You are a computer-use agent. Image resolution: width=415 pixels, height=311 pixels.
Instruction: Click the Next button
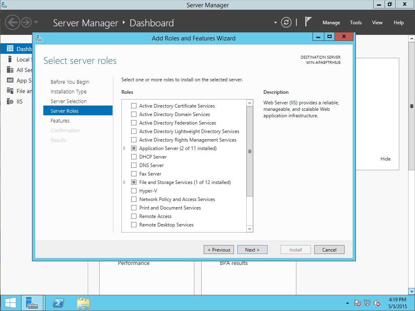pos(252,250)
